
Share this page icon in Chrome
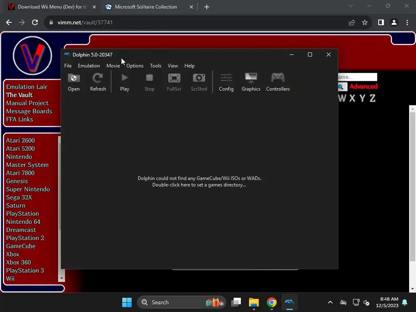352,23
